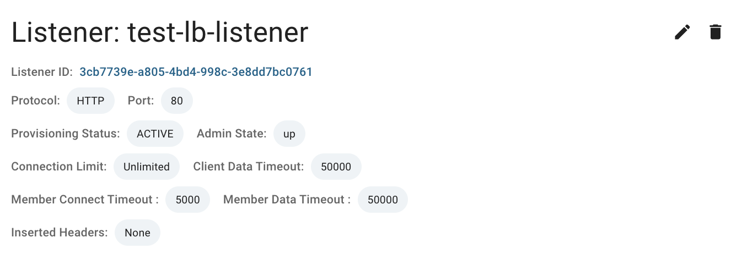The width and height of the screenshot is (742, 254).
Task: Click the port 80 chip
Action: pos(177,101)
